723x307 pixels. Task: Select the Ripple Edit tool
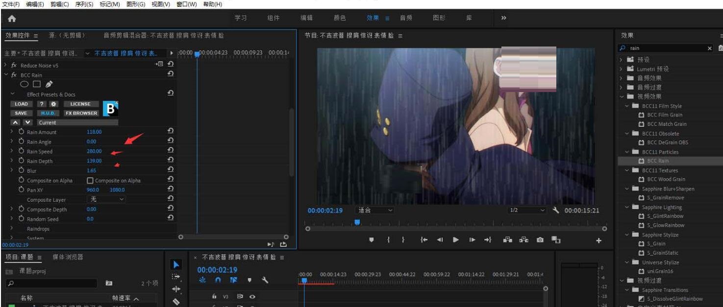(176, 289)
